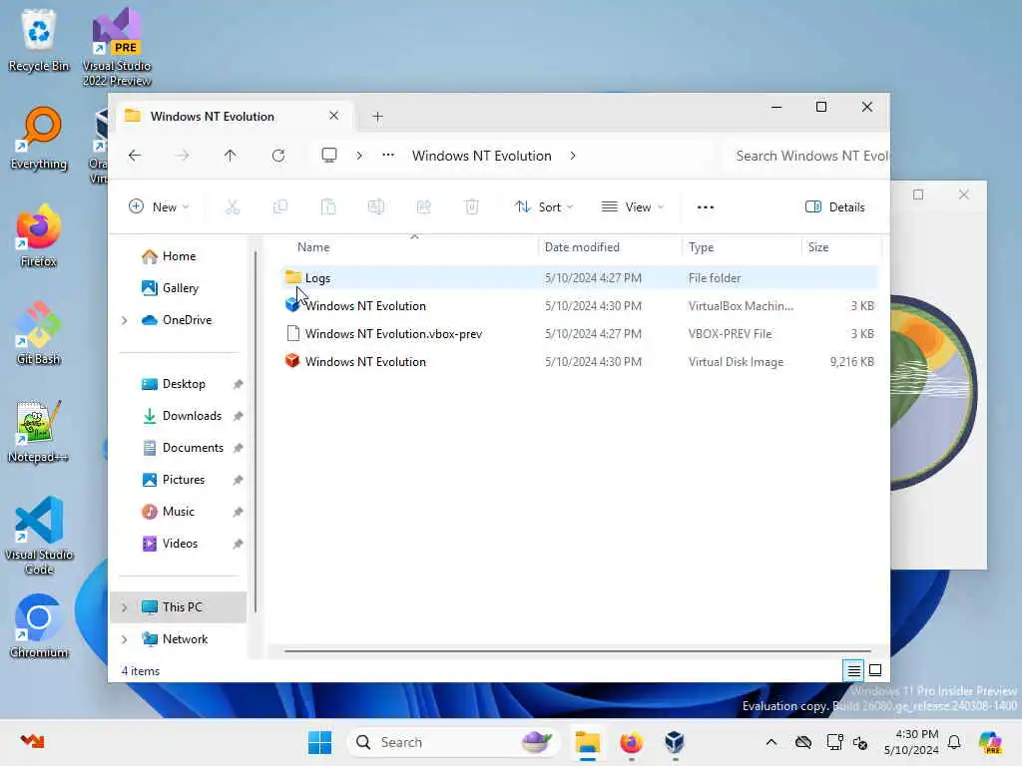Image resolution: width=1022 pixels, height=766 pixels.
Task: Open the notification bell
Action: pos(954,742)
